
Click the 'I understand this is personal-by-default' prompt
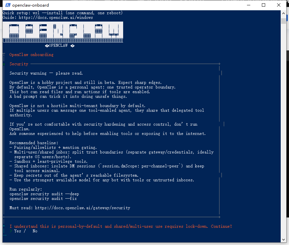[121, 226]
